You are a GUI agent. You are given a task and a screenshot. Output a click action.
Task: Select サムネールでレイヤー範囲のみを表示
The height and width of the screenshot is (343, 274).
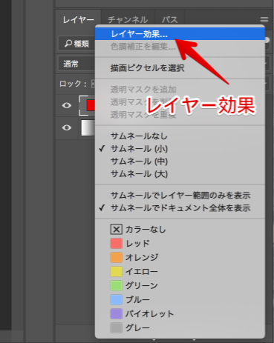[180, 196]
